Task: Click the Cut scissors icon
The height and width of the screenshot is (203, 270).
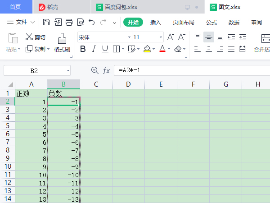Action: pyautogui.click(x=30, y=37)
